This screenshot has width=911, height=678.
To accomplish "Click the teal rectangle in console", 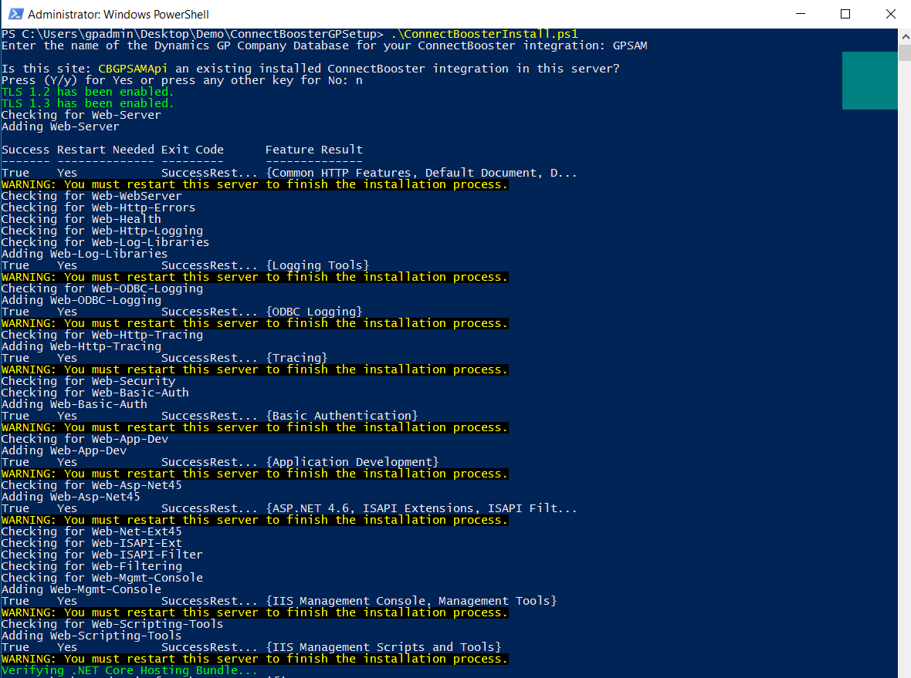I will tap(869, 80).
